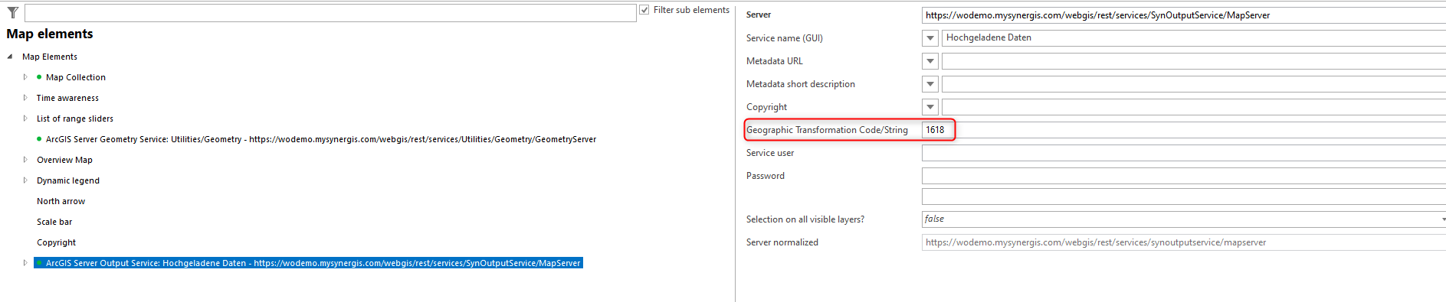Screen dimensions: 1446x302
Task: Click the Server normalized label
Action: [x=782, y=242]
